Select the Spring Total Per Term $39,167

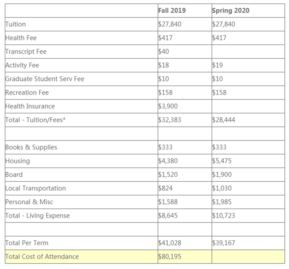tap(223, 243)
